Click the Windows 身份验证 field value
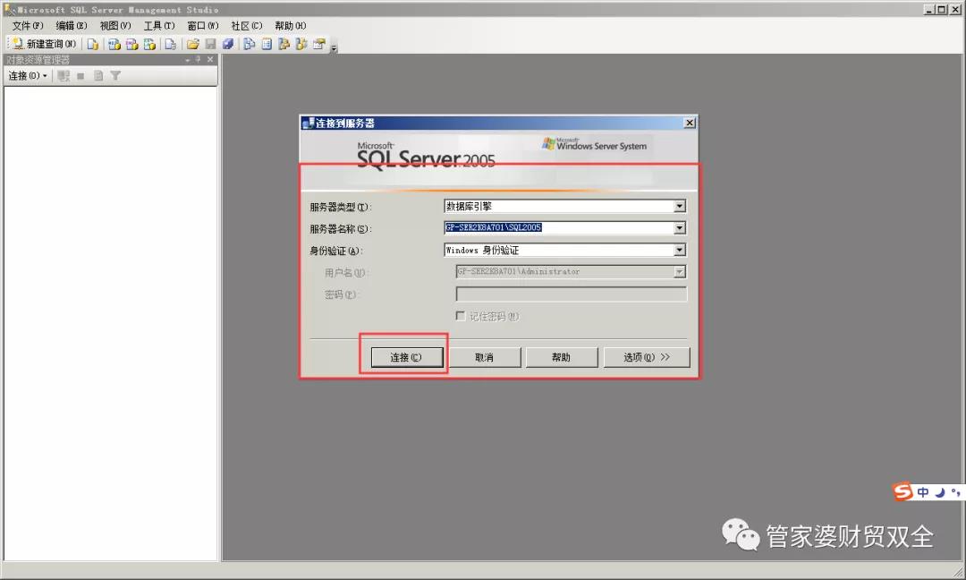Image resolution: width=966 pixels, height=580 pixels. tap(482, 250)
